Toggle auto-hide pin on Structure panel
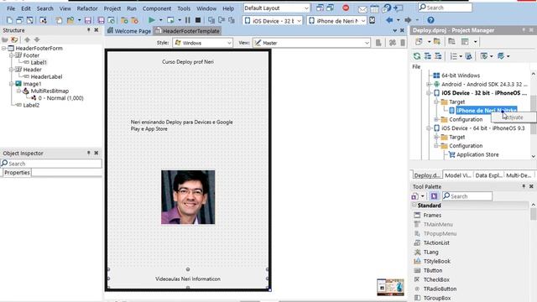Screen dimensions: 537x302 [x=88, y=30]
